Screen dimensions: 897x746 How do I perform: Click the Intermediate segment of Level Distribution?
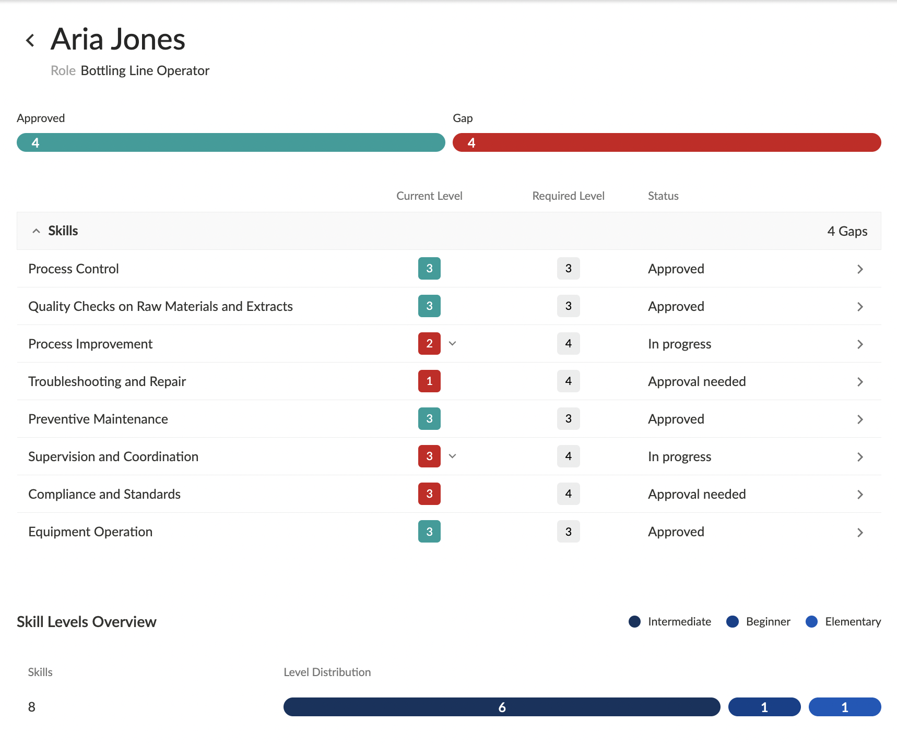(x=501, y=707)
